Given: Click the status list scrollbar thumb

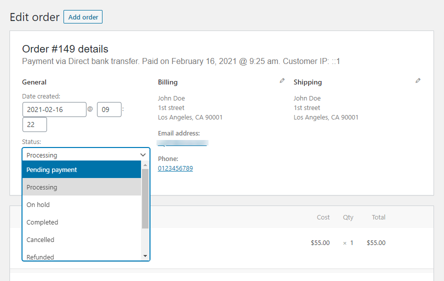Looking at the screenshot, I should coord(145,198).
